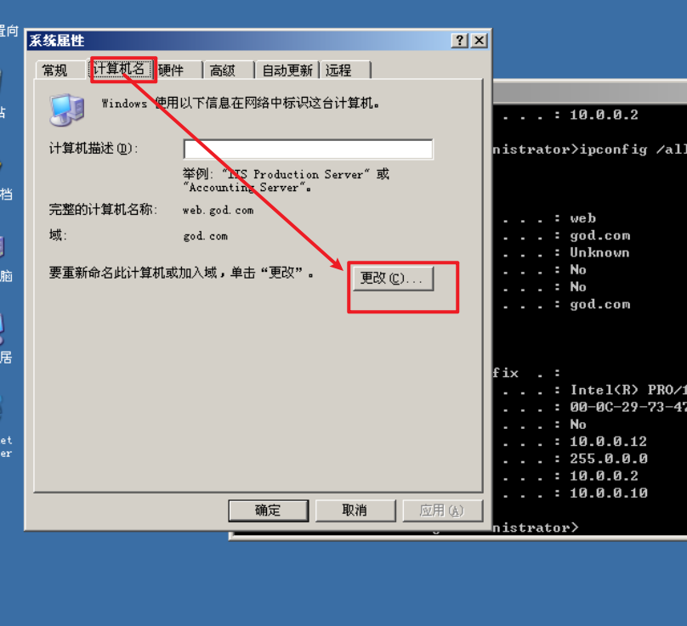The width and height of the screenshot is (687, 626).
Task: Close the 系统属性 dialog
Action: [x=480, y=41]
